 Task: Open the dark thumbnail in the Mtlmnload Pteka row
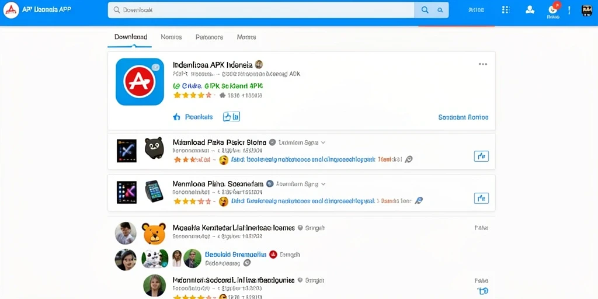(x=127, y=151)
